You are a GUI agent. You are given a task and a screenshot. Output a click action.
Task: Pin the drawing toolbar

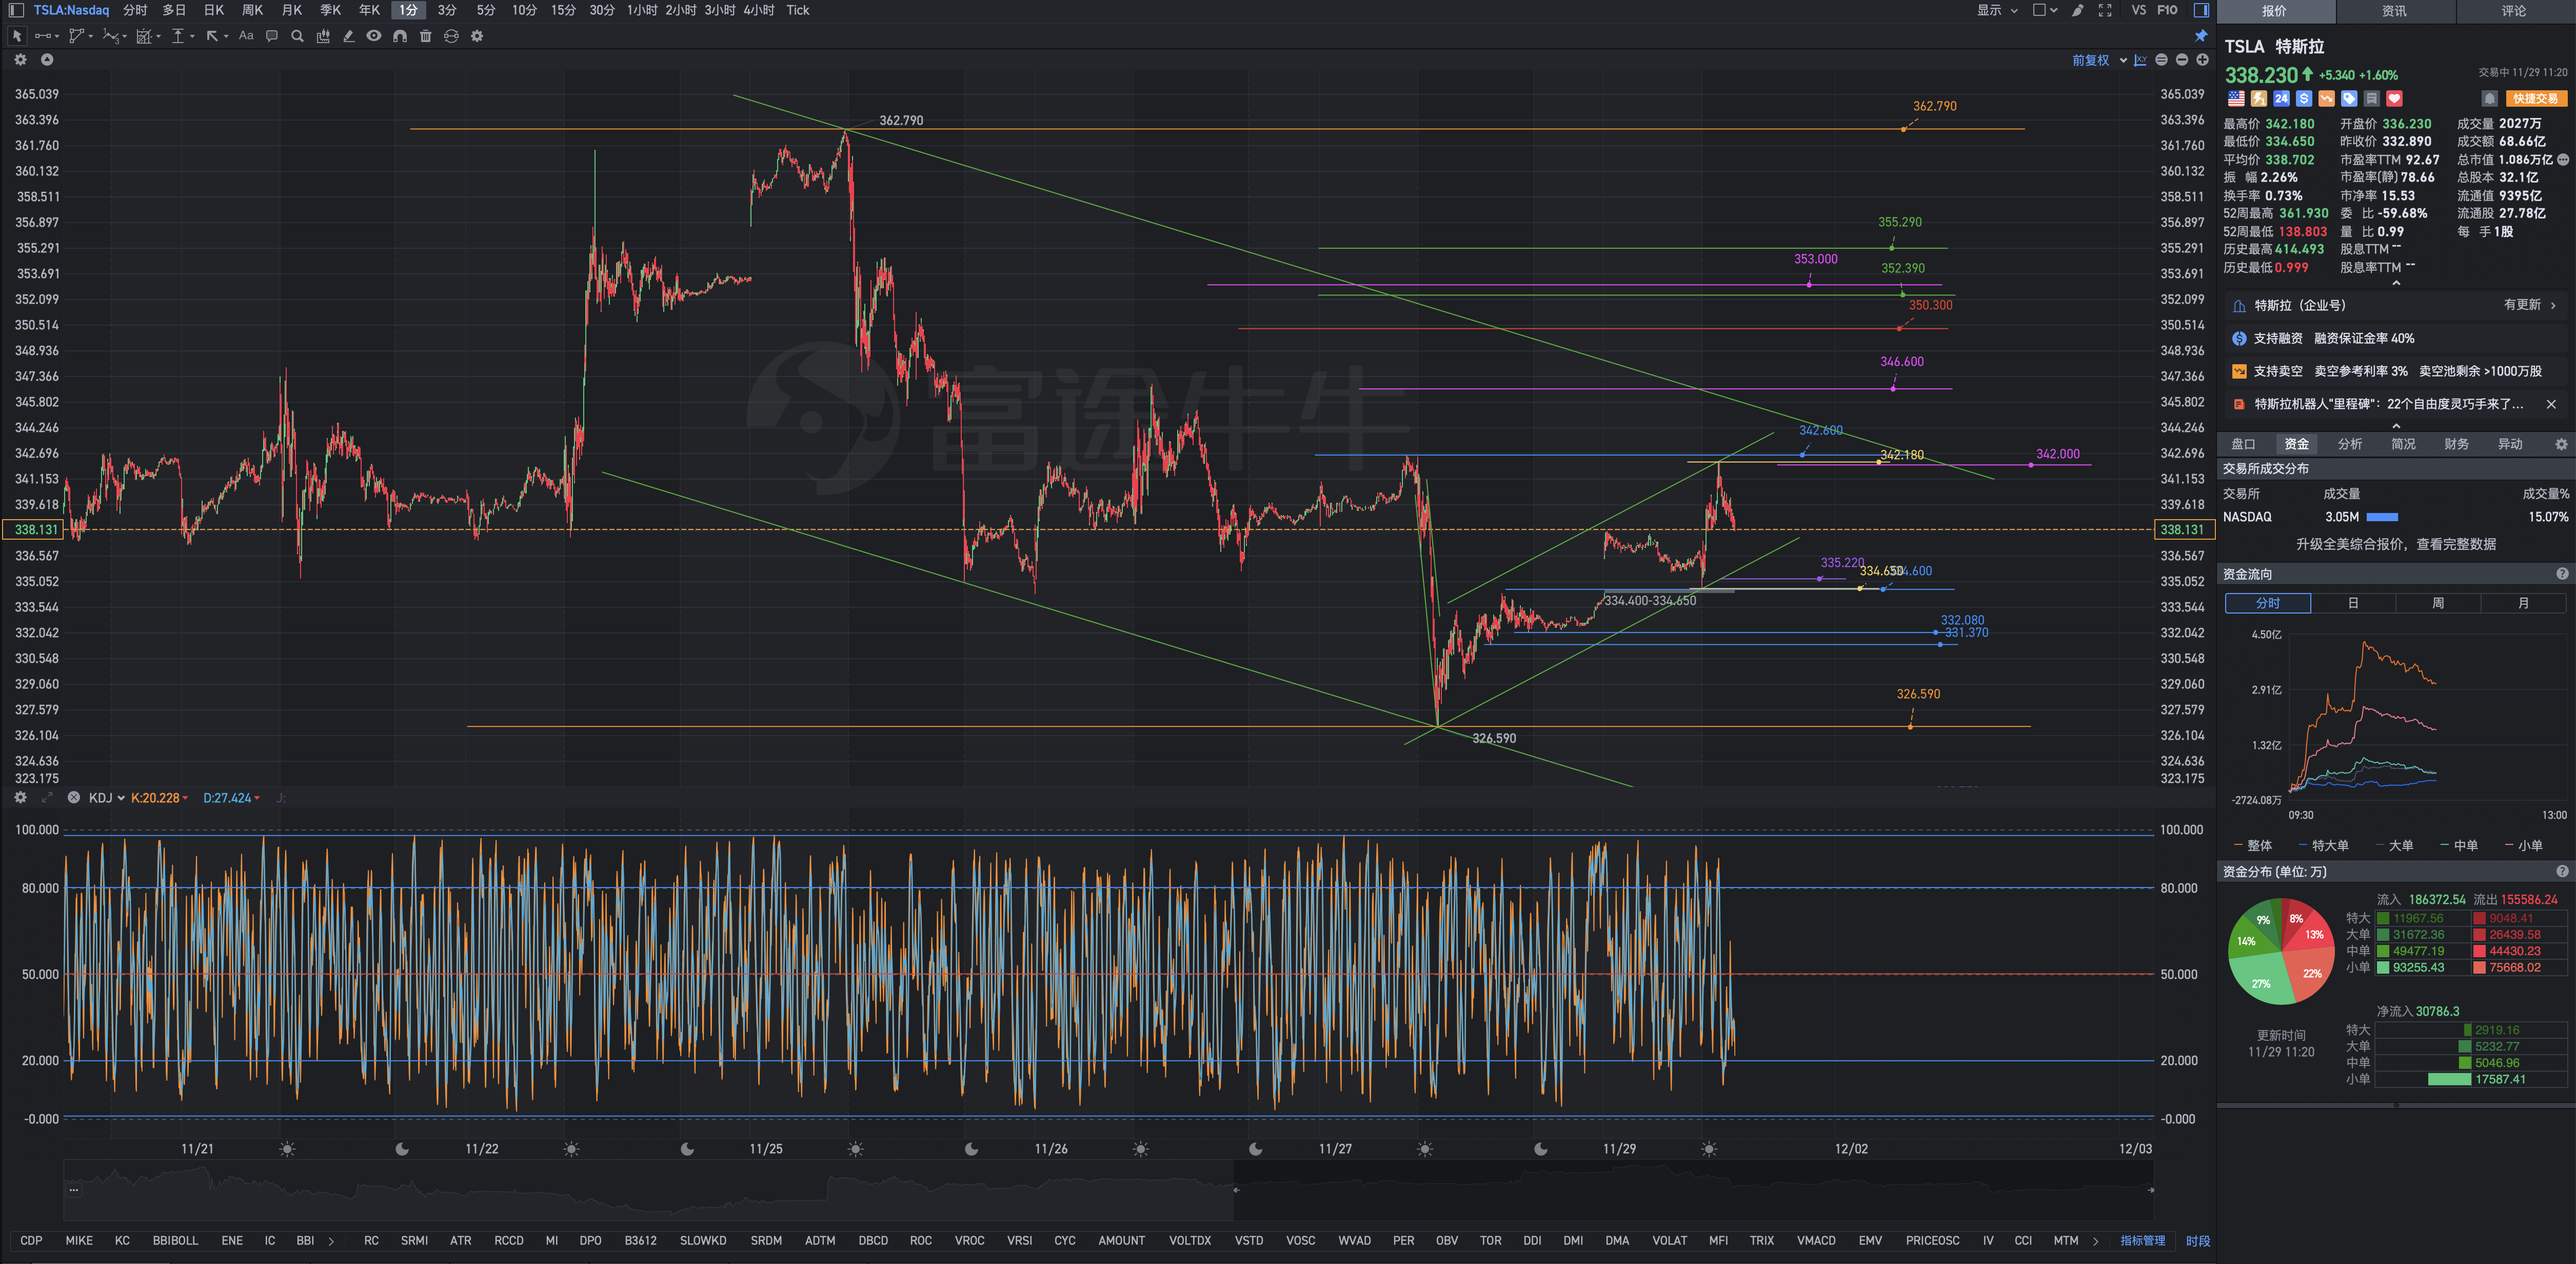[2201, 36]
